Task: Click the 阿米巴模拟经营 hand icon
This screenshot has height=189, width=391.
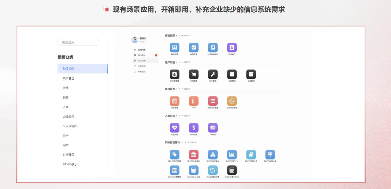Action: (x=213, y=171)
